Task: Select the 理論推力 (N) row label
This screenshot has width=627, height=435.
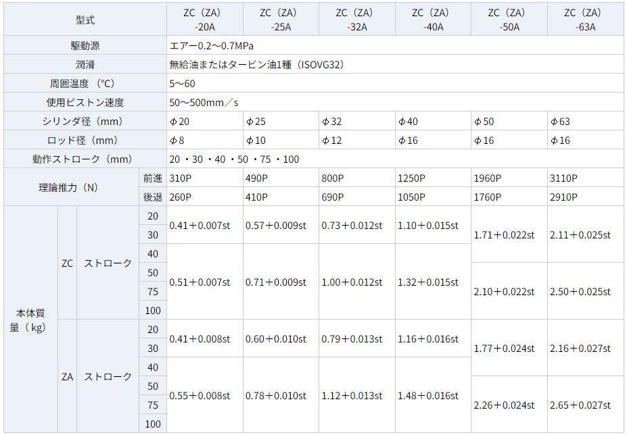Action: tap(68, 187)
